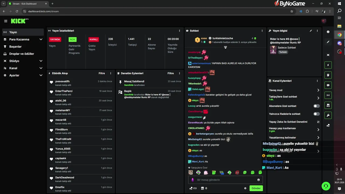Screen dimensions: 345x194
Task: Open chat settings gear next to Gönder
Action: coord(245,188)
